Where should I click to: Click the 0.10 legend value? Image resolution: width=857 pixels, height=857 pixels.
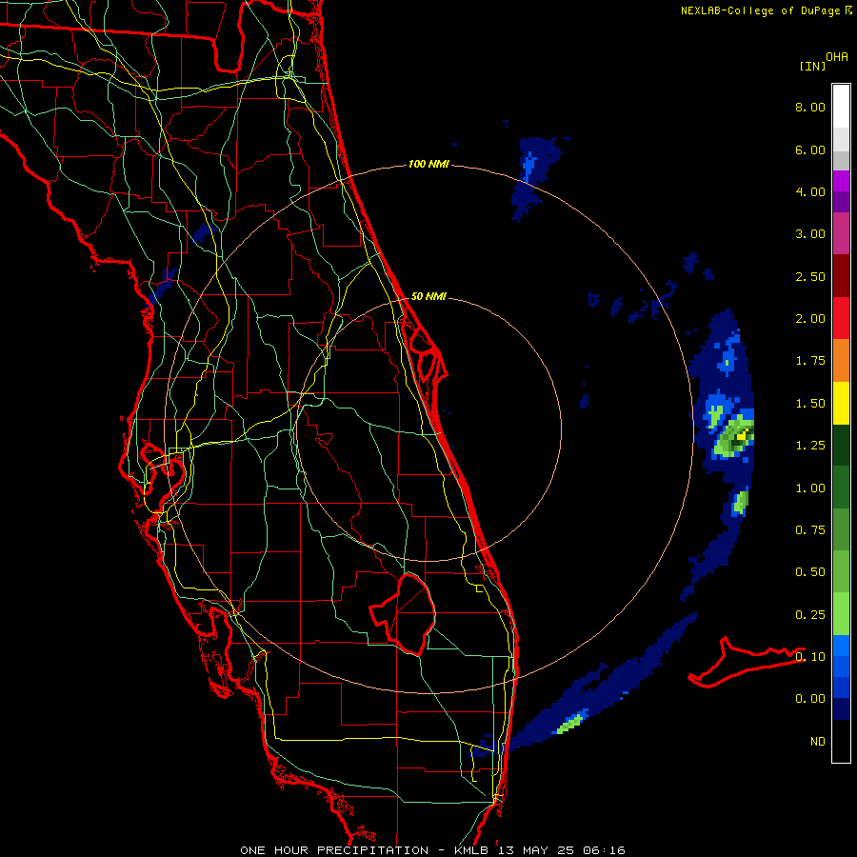(x=810, y=657)
